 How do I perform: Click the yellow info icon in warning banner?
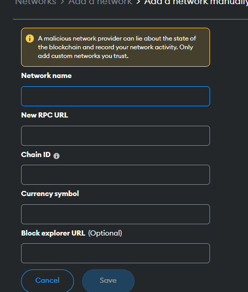[30, 38]
